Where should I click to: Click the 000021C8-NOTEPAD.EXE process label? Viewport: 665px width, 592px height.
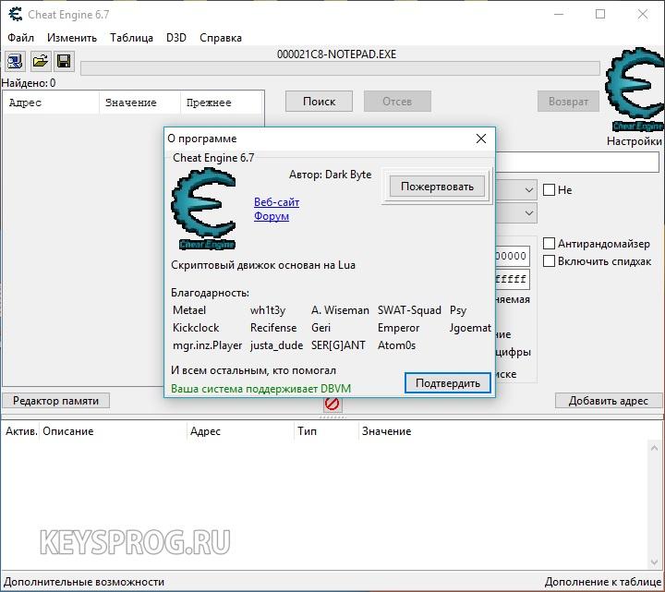coord(337,54)
